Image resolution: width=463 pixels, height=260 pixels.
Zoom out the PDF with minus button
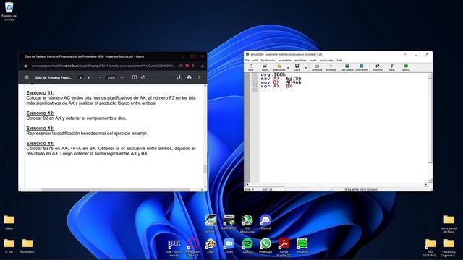101,77
